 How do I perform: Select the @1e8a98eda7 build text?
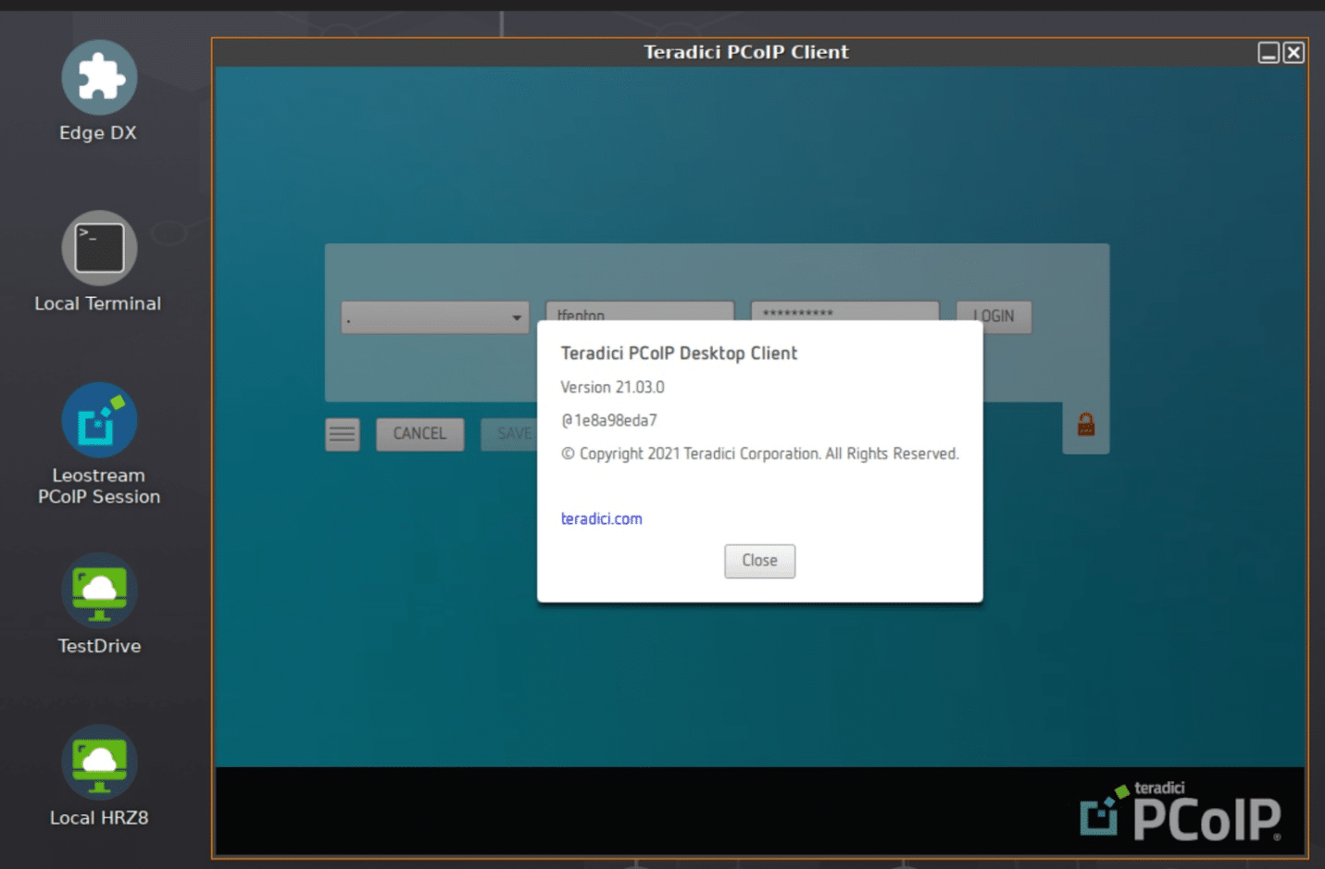[x=609, y=420]
